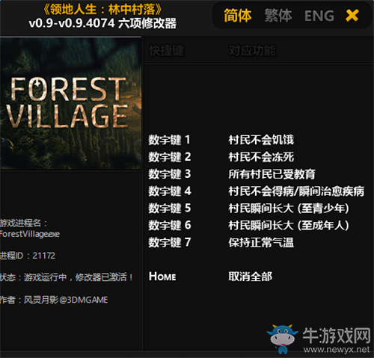Switch language to ENG
This screenshot has height=358, width=374.
[x=319, y=16]
